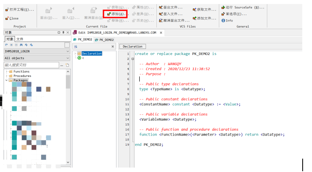312x172 pixels.
Task: Collapse the Packages folder
Action: point(6,80)
